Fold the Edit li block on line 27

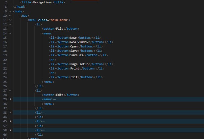pos(10,90)
